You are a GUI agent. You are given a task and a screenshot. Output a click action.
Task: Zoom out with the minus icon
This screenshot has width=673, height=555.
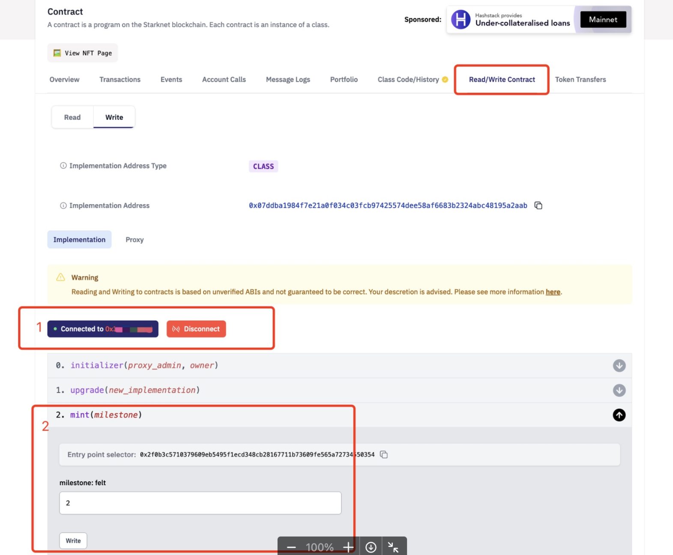pyautogui.click(x=291, y=547)
